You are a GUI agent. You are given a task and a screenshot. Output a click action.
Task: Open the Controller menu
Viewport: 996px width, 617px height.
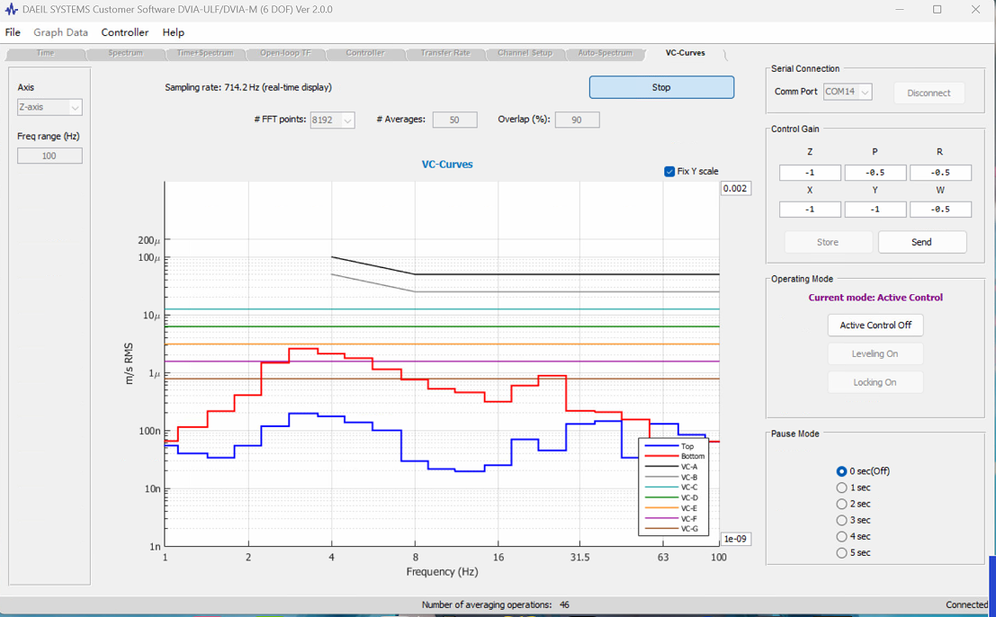click(124, 32)
